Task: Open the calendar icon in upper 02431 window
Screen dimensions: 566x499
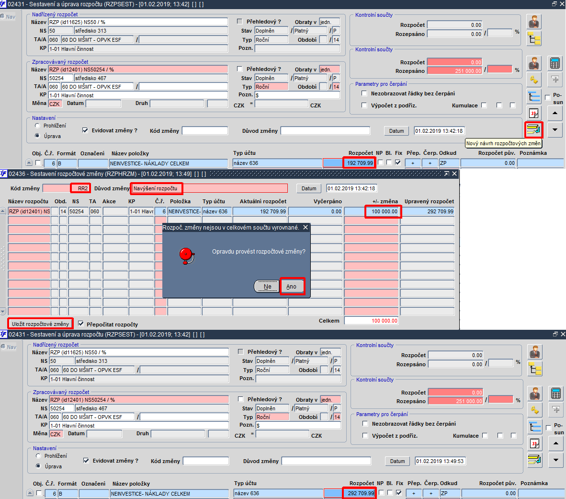Action: click(533, 113)
